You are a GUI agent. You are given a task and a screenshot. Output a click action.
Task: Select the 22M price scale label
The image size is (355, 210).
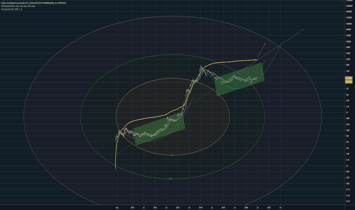pyautogui.click(x=347, y=142)
